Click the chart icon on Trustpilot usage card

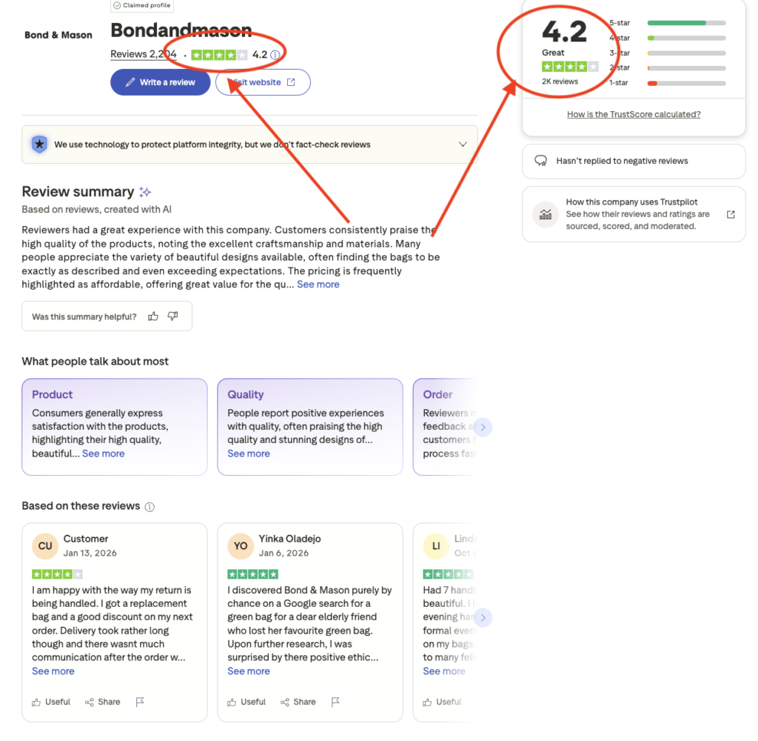coord(546,214)
